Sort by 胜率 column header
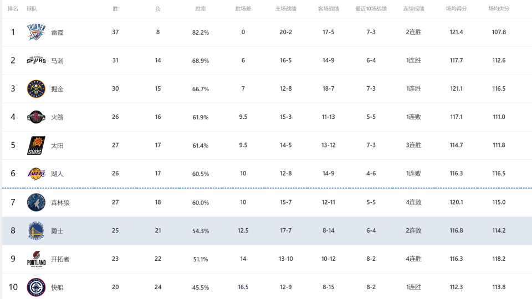 [201, 9]
